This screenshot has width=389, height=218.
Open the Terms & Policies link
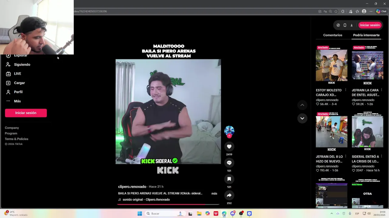click(x=16, y=139)
